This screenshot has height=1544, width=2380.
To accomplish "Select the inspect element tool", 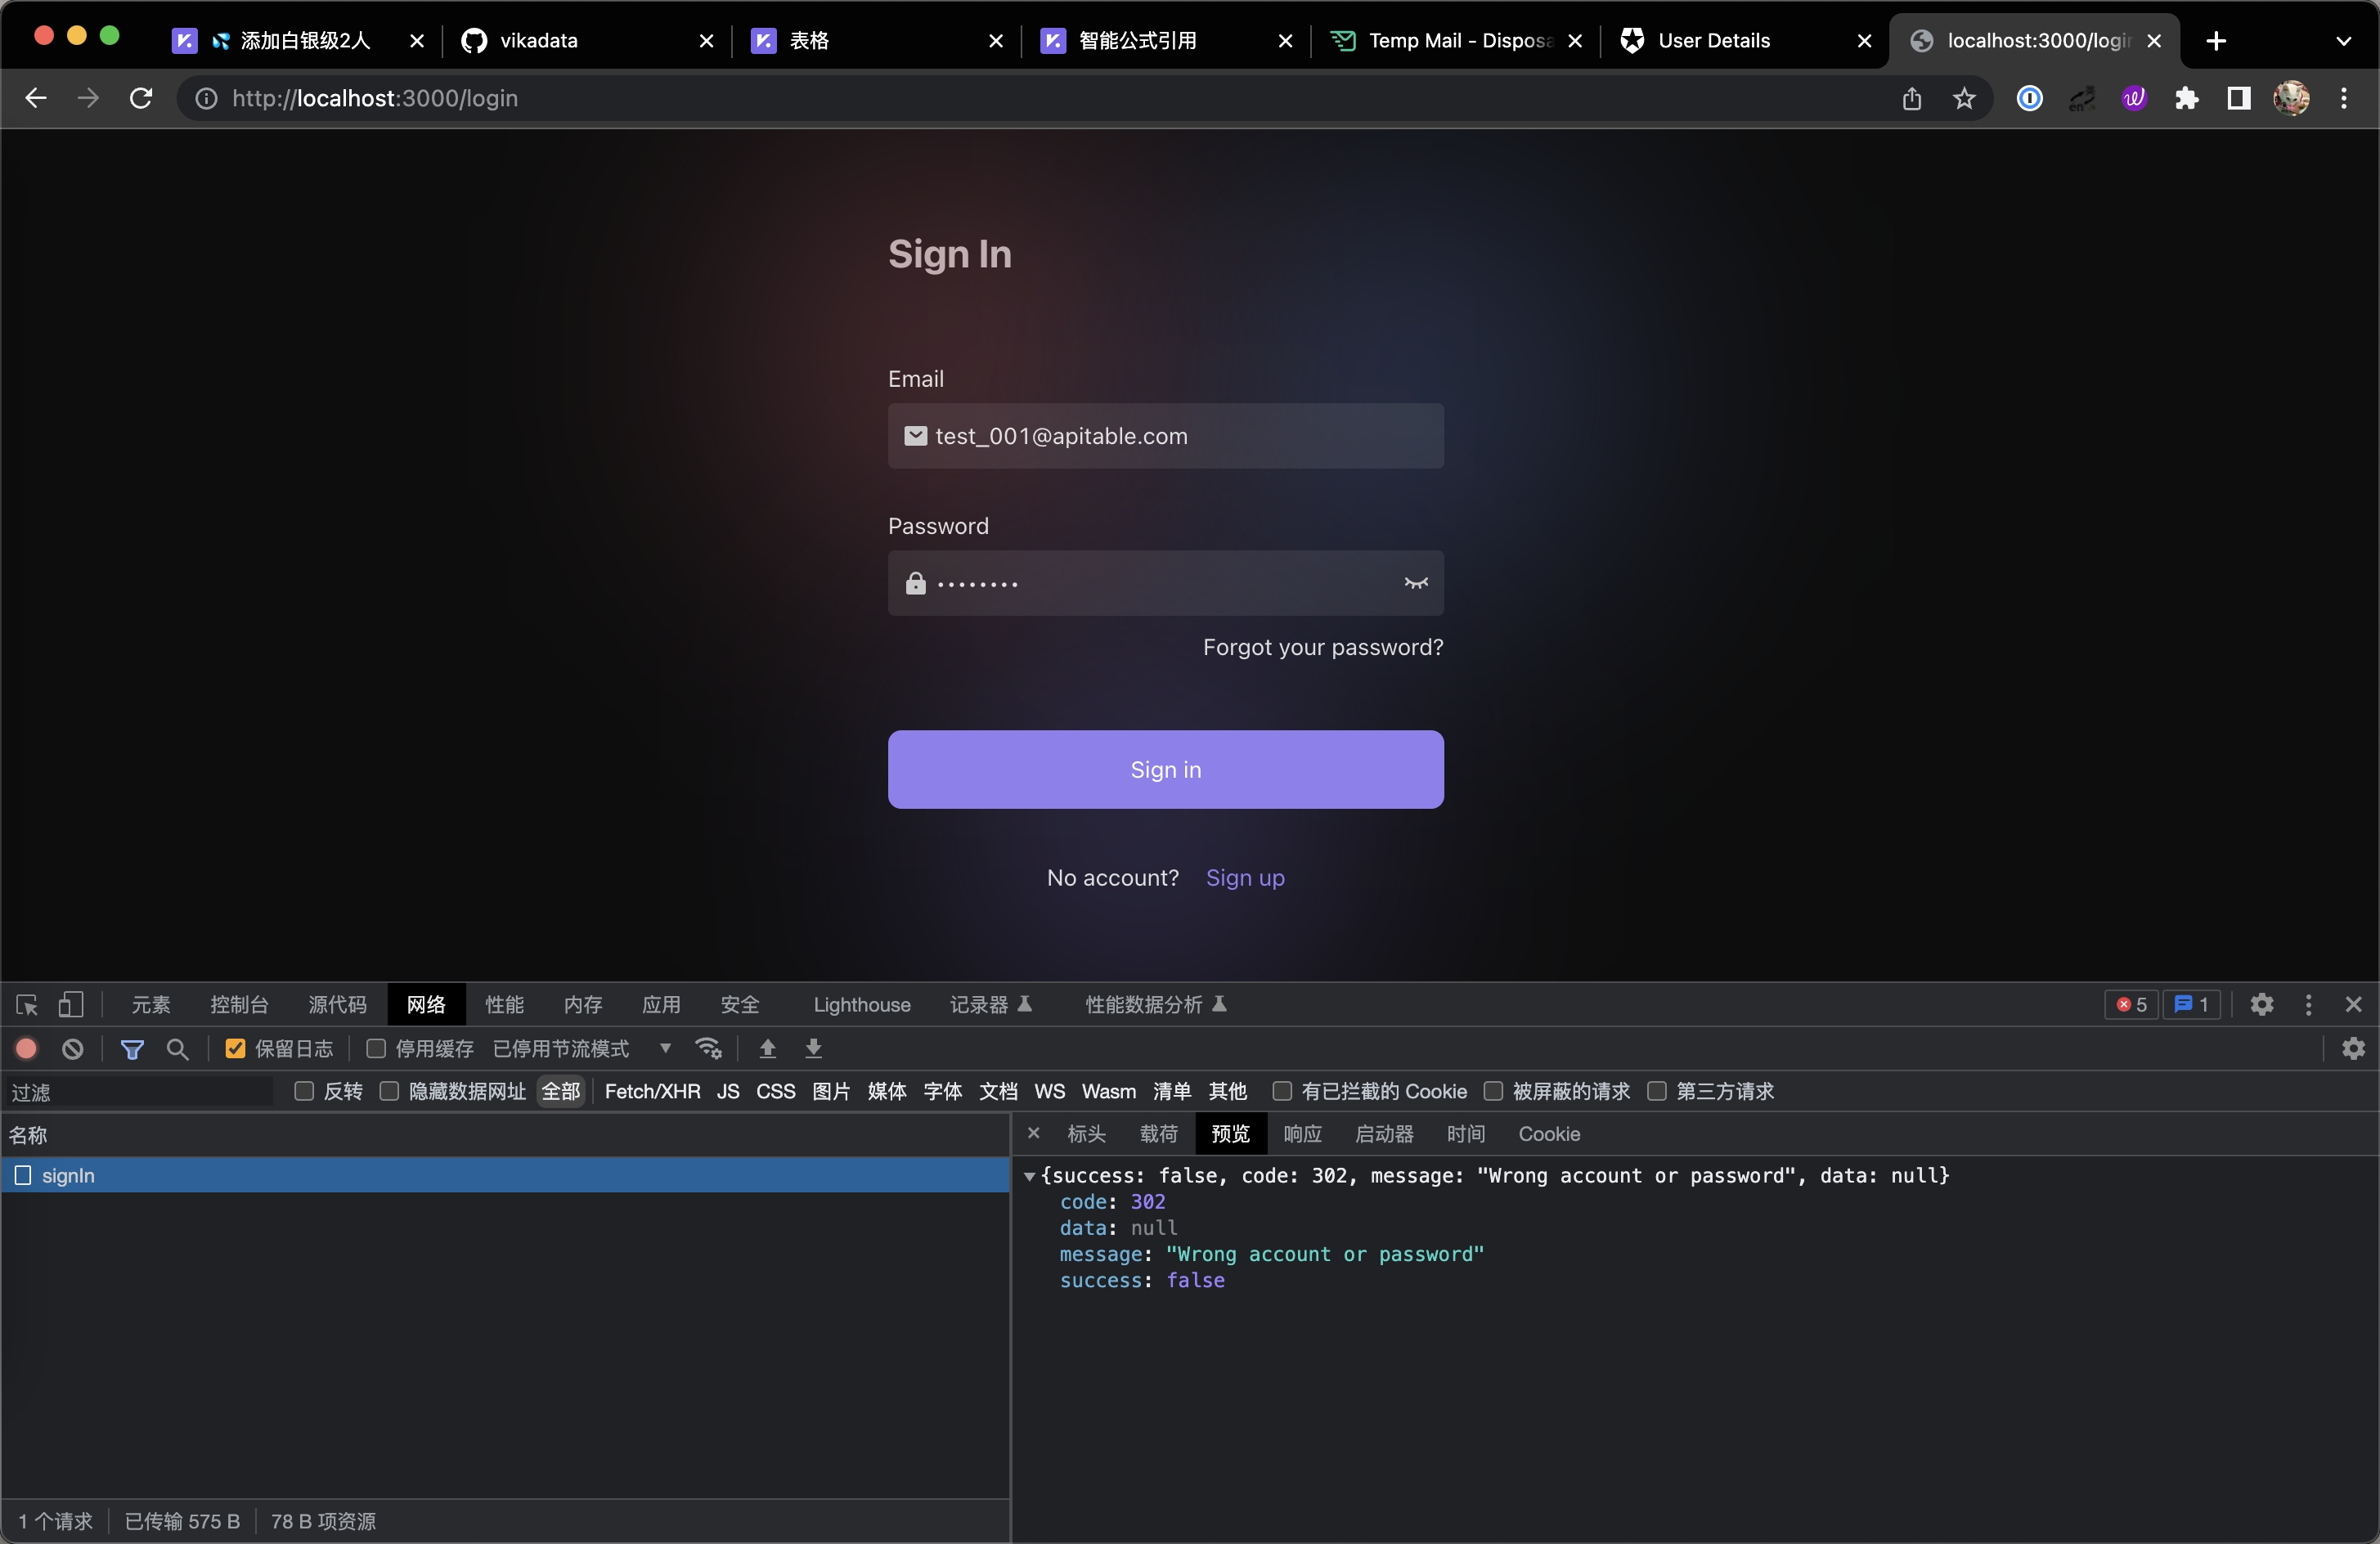I will click(25, 1004).
